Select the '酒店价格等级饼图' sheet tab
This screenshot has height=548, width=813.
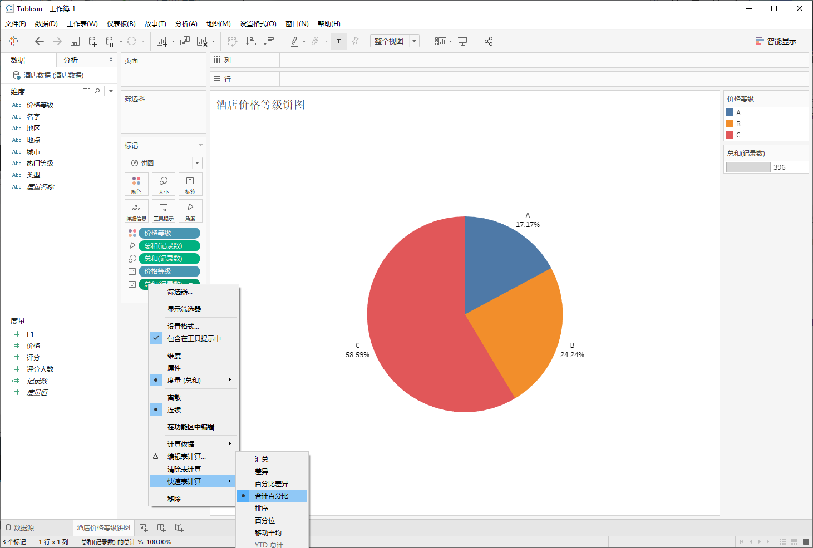(x=104, y=527)
